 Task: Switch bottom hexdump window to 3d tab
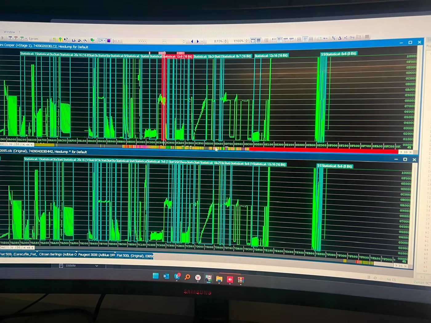[18, 247]
